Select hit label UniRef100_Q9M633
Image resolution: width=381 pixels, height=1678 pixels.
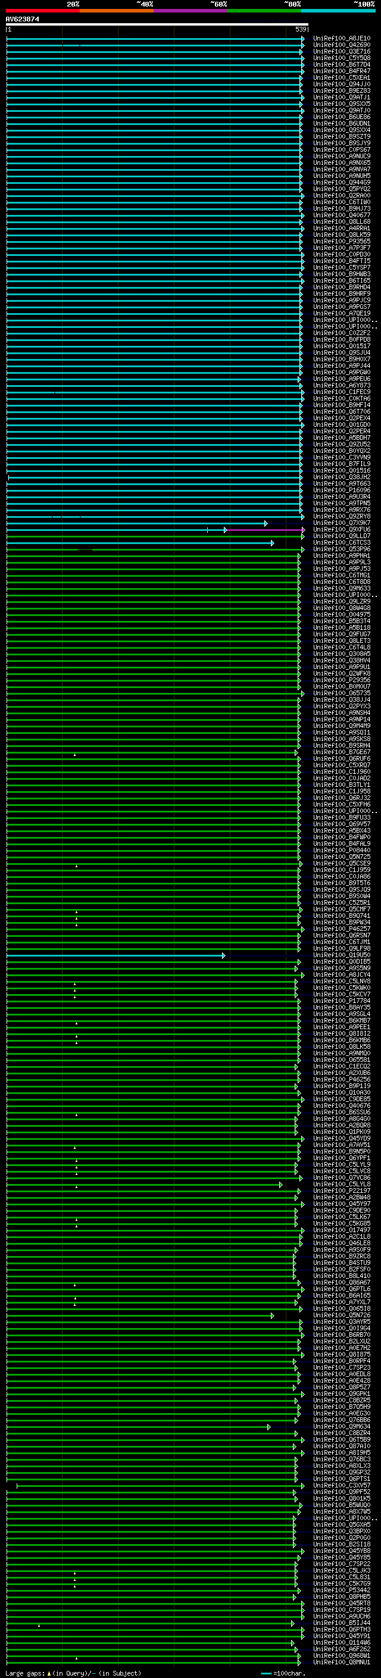[342, 588]
